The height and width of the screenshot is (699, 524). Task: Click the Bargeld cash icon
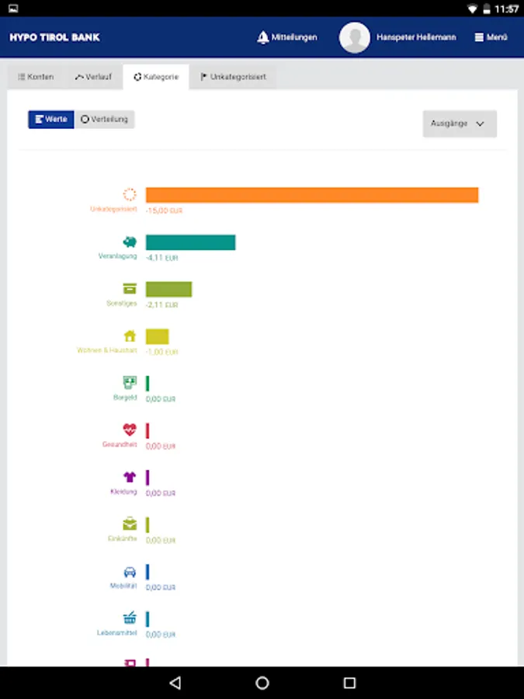click(x=130, y=382)
